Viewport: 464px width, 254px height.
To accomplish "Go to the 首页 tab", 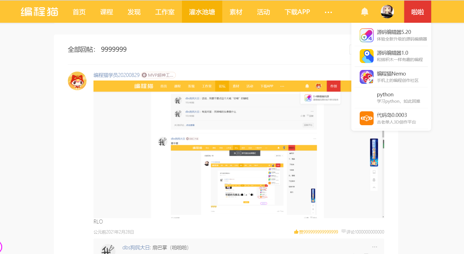I will click(79, 12).
